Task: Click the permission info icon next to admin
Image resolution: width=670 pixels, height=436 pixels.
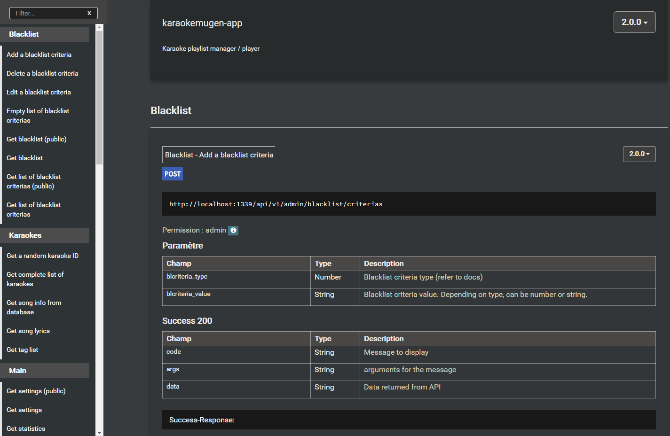Action: tap(233, 230)
